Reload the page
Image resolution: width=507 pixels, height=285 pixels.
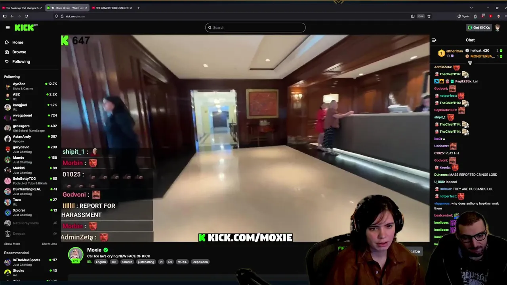click(26, 16)
